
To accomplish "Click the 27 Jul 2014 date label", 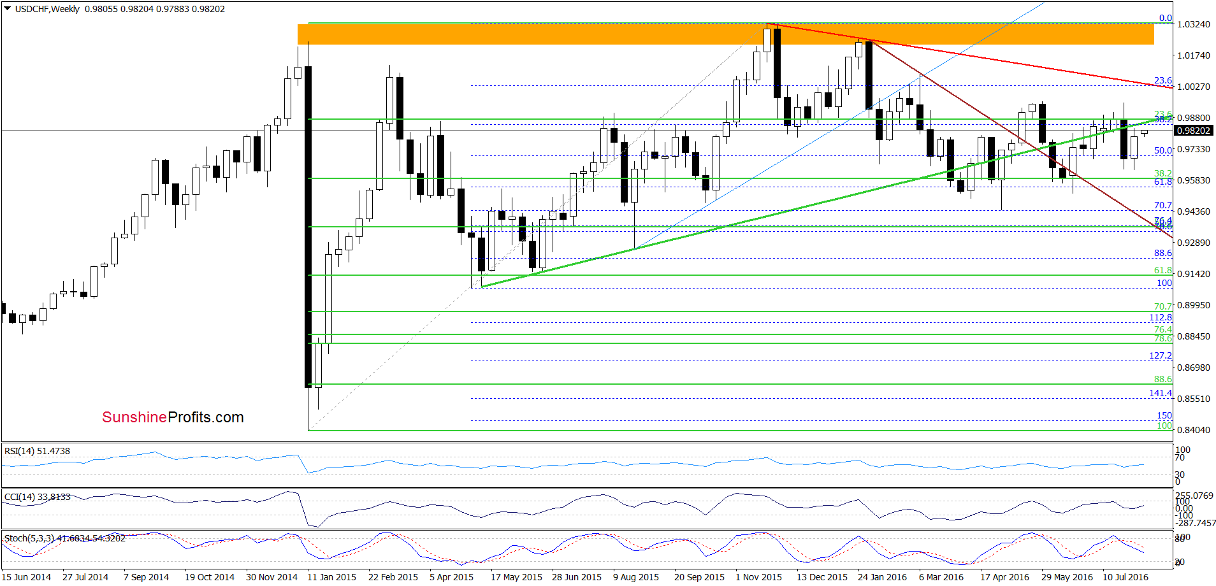I will pyautogui.click(x=85, y=577).
